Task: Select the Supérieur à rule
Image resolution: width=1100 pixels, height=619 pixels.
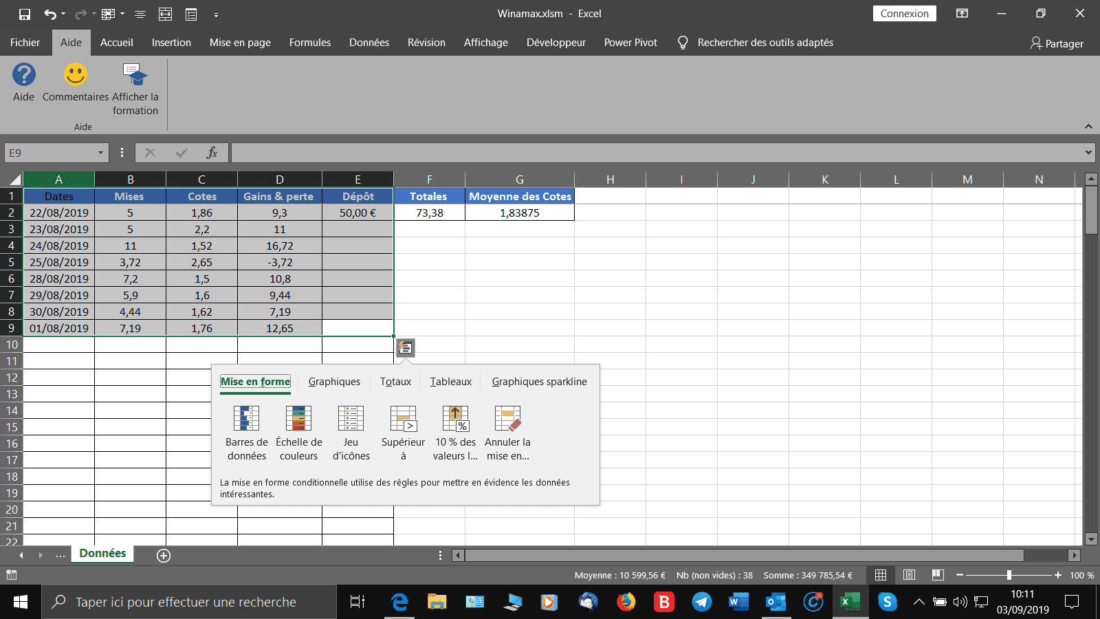Action: (x=403, y=419)
